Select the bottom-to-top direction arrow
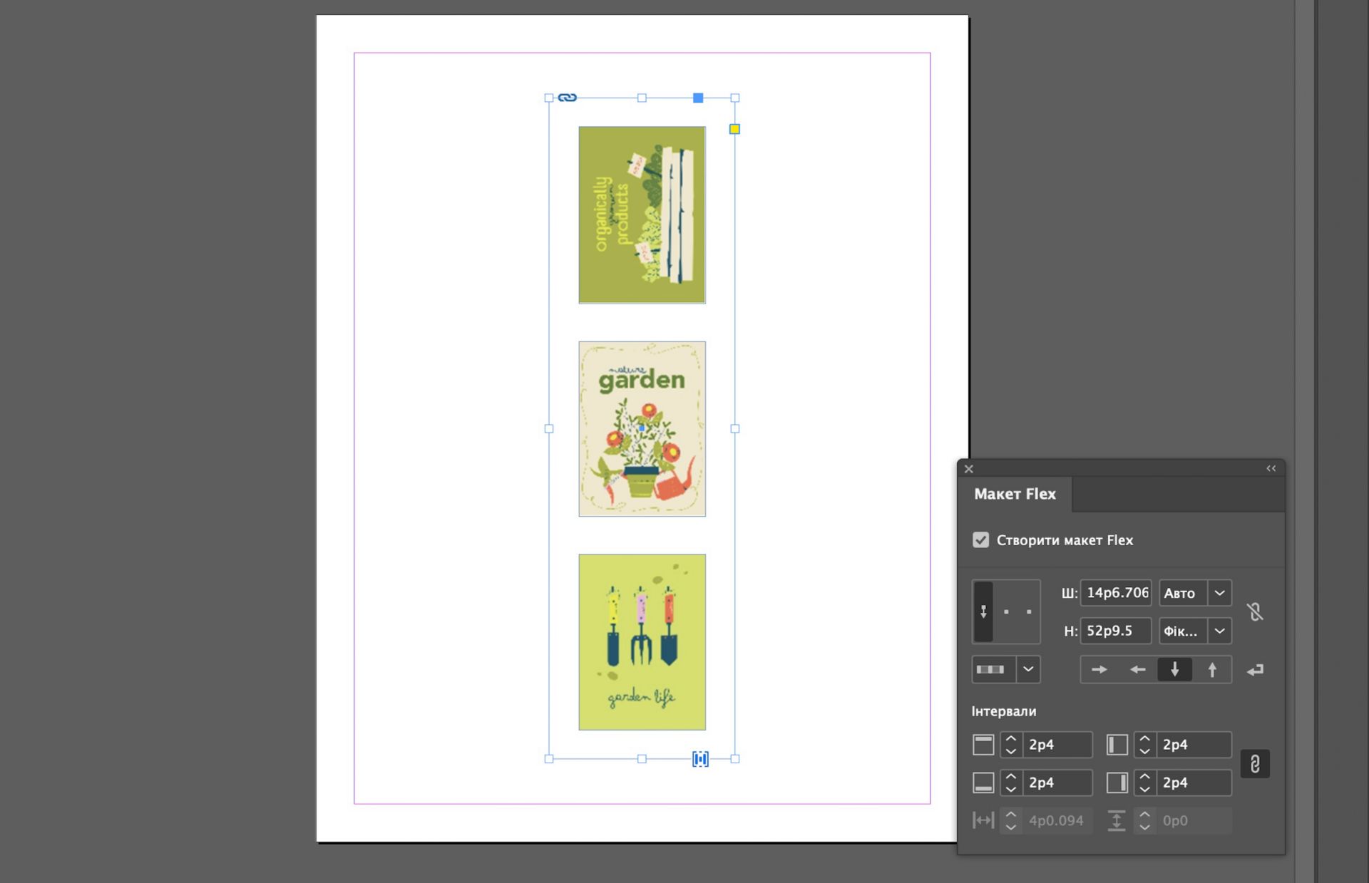This screenshot has width=1369, height=883. pos(1212,669)
